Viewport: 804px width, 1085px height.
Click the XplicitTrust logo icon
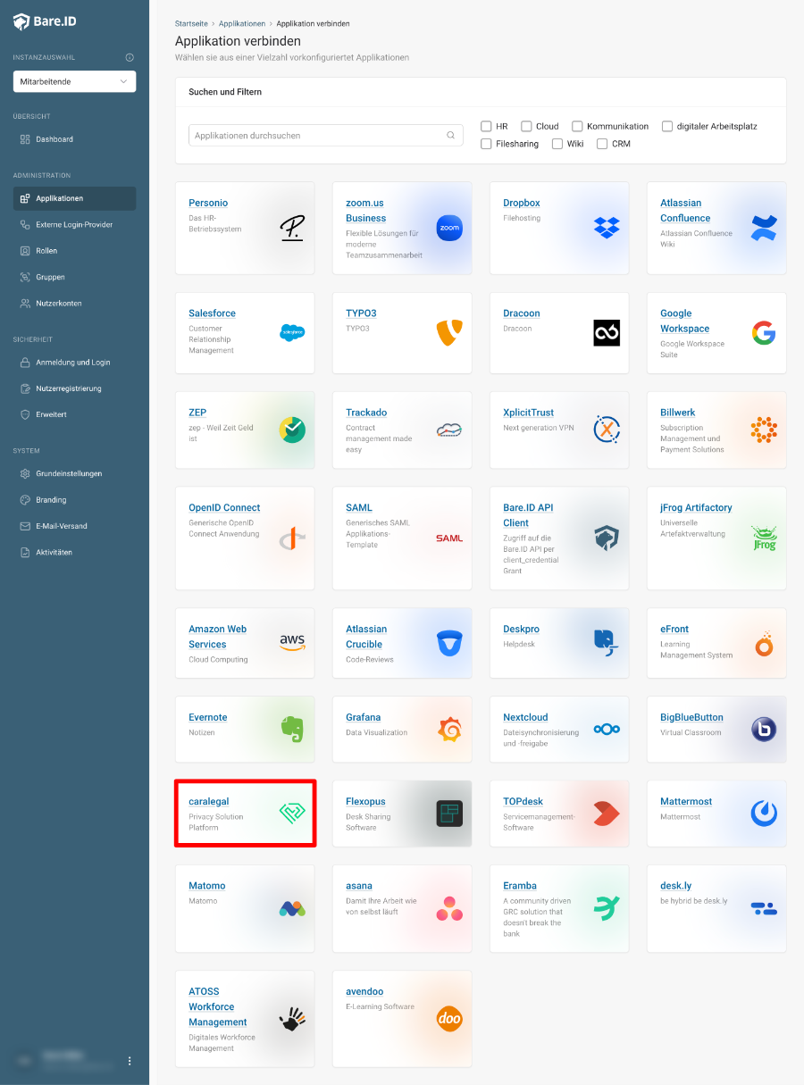click(607, 430)
